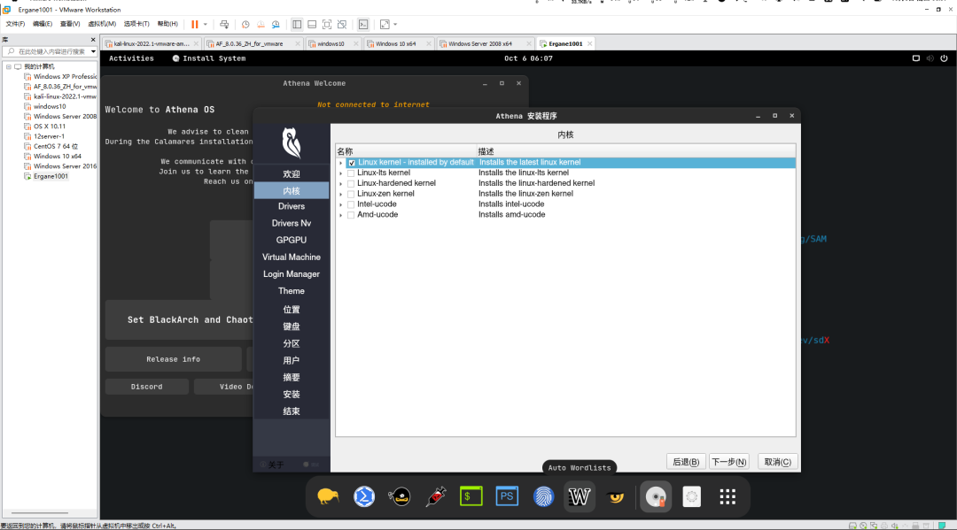Click the 后退(B) back button
This screenshot has height=530, width=957.
tap(685, 462)
